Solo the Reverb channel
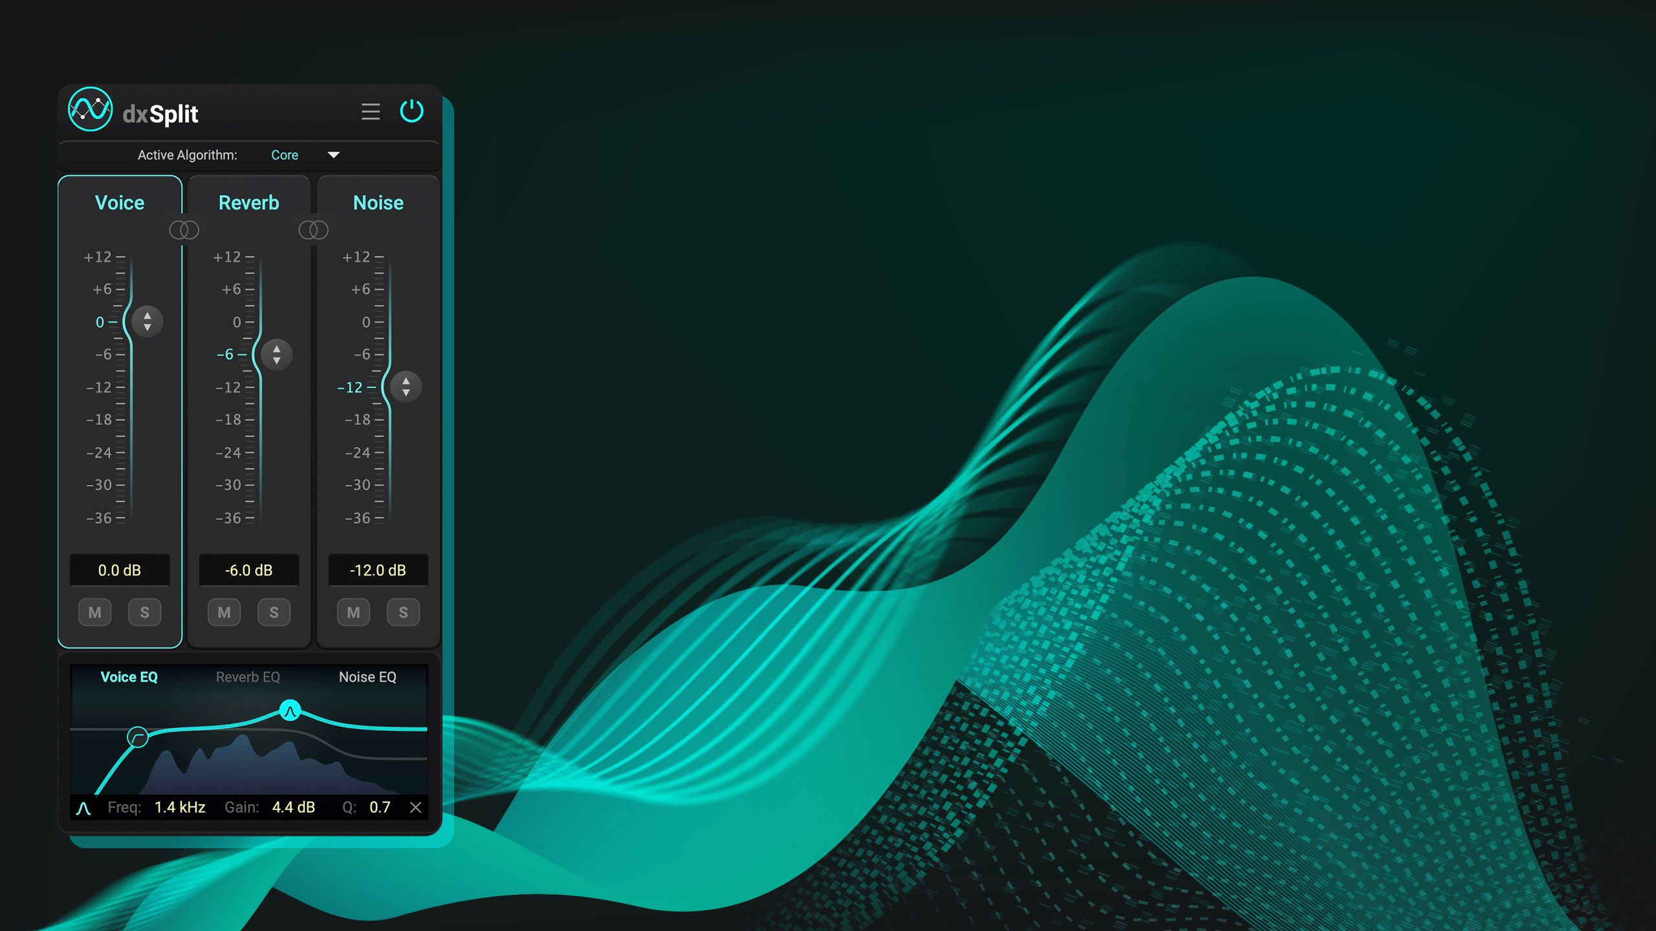This screenshot has width=1656, height=931. coord(274,612)
